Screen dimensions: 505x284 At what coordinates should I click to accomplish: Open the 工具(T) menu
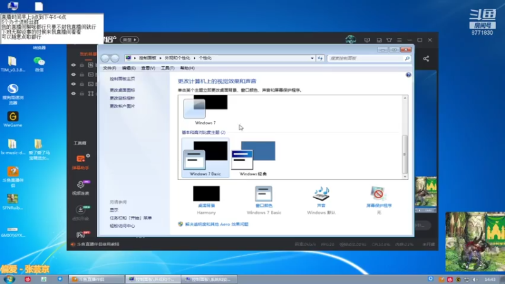pyautogui.click(x=167, y=68)
